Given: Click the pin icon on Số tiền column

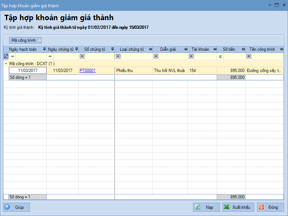Looking at the screenshot, I should click(243, 49).
